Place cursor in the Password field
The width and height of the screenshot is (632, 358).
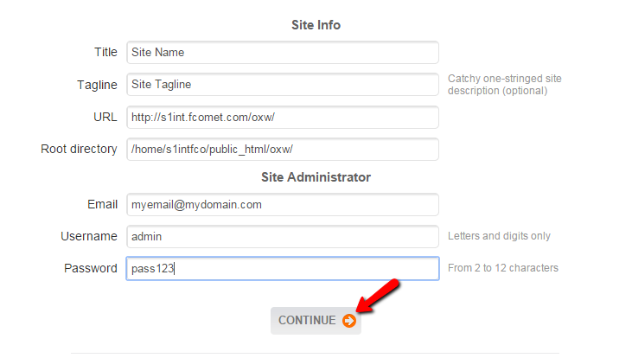point(282,268)
